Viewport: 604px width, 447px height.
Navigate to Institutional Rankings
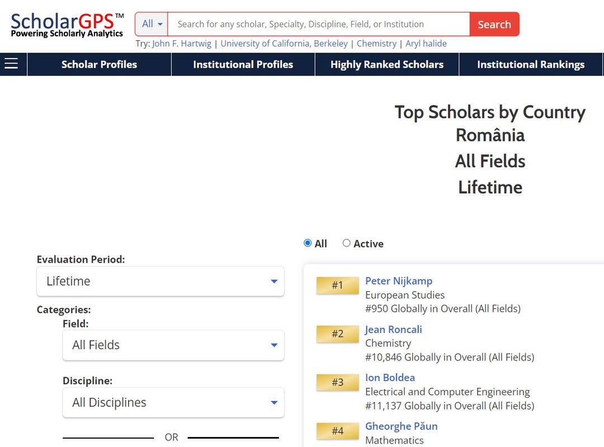click(530, 64)
